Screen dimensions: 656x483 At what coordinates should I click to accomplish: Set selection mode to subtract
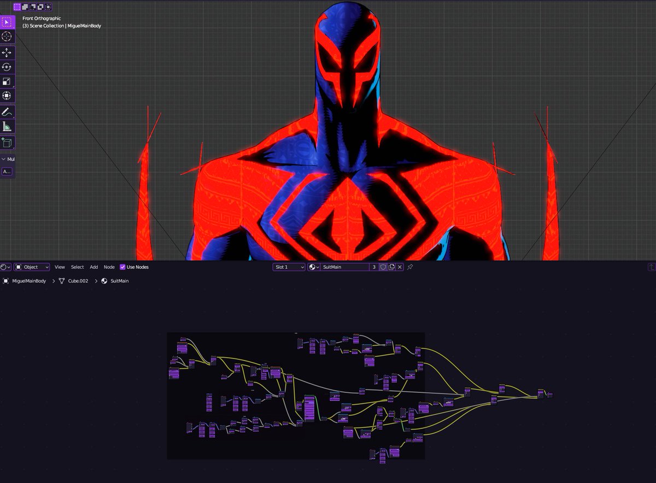coord(33,7)
